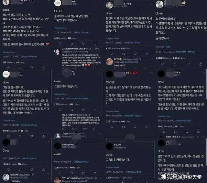Expand options chevron on 쿠킹스팟 tweet
Image resolution: width=207 pixels, height=183 pixels.
tap(152, 146)
